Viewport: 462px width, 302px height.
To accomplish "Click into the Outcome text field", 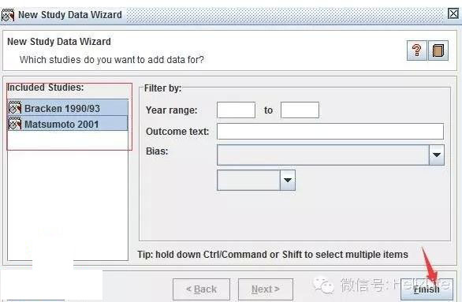I will [330, 132].
